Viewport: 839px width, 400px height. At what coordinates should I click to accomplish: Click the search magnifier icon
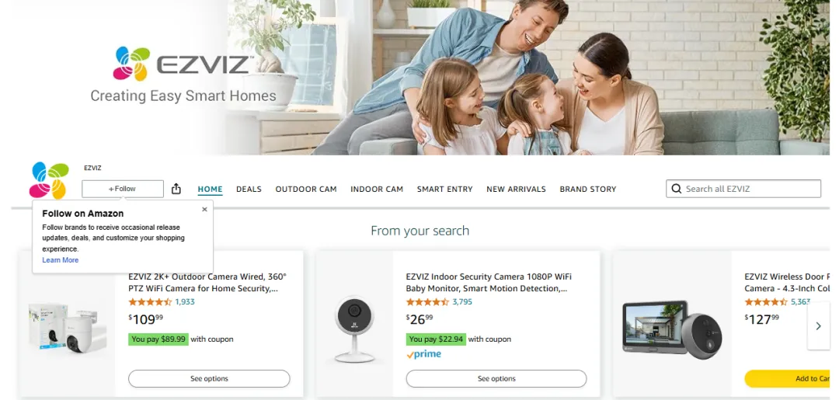677,189
